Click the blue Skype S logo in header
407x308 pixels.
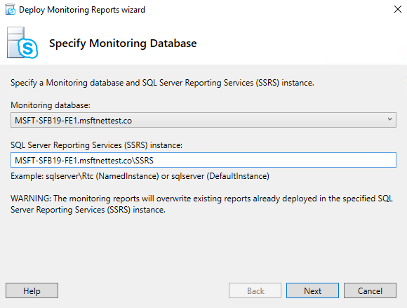pos(28,48)
